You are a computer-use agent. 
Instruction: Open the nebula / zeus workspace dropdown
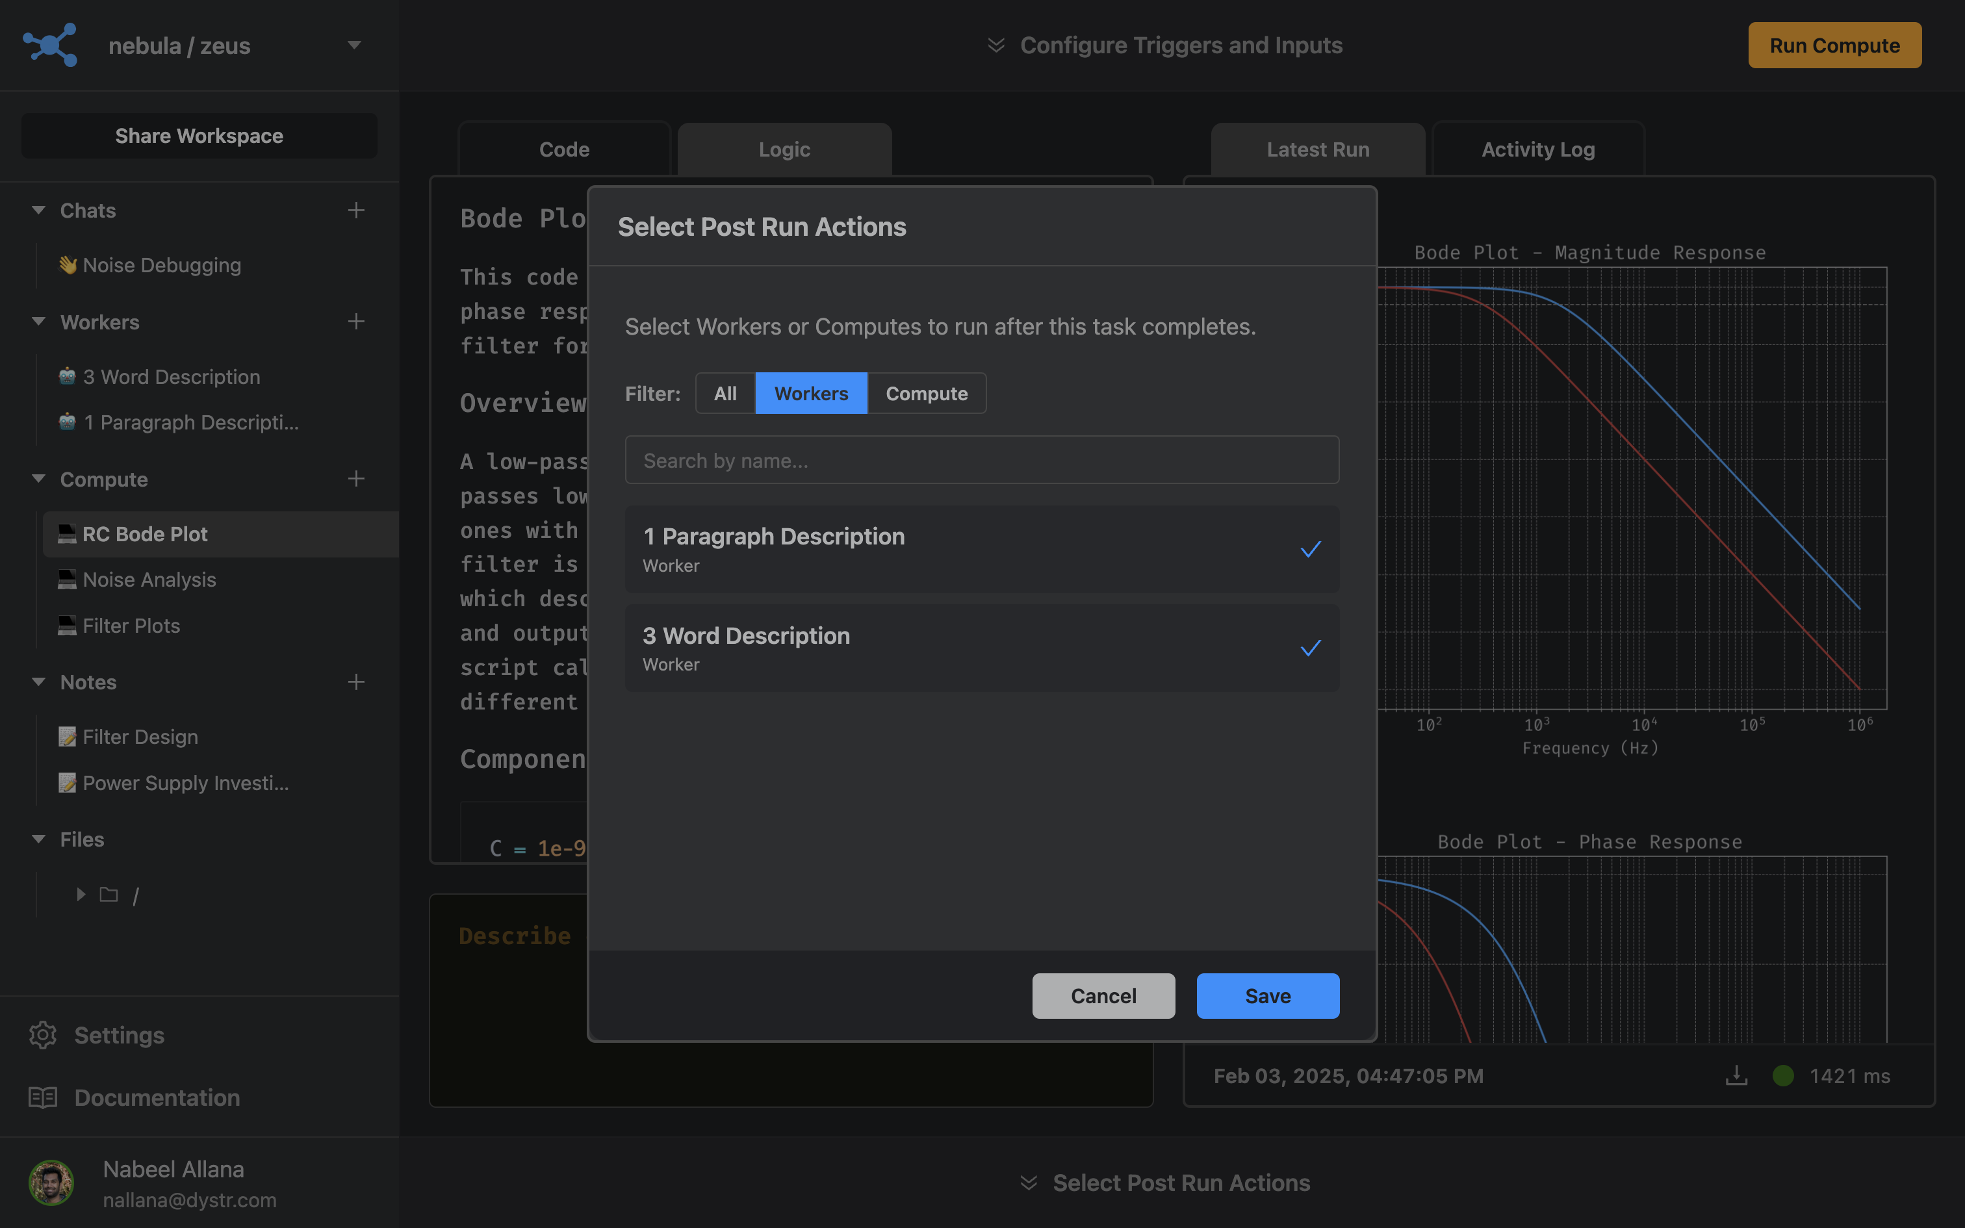354,45
